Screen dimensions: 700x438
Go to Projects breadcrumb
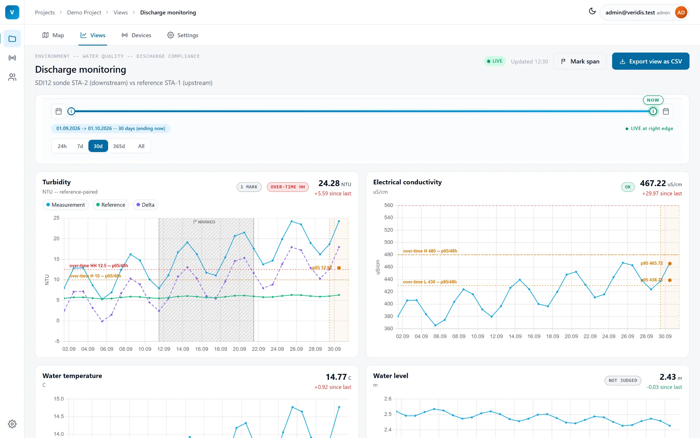click(45, 12)
